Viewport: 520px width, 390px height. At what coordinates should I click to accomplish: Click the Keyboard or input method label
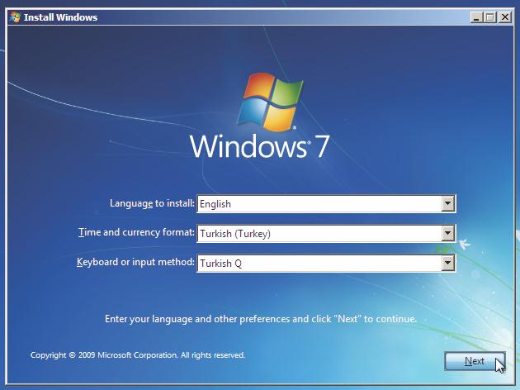tap(135, 262)
